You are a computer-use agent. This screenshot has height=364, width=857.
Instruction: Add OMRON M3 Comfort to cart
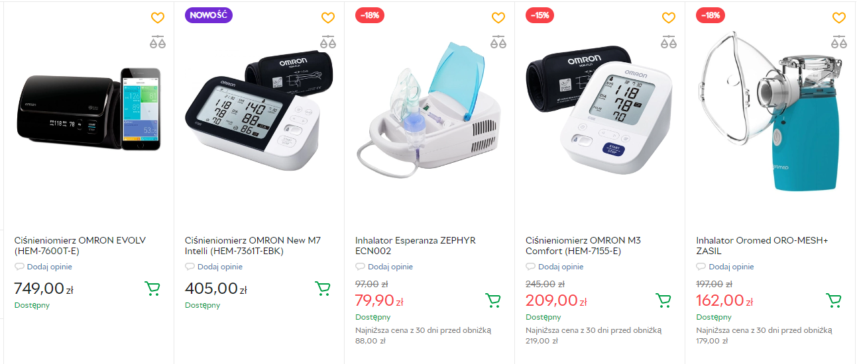click(663, 300)
